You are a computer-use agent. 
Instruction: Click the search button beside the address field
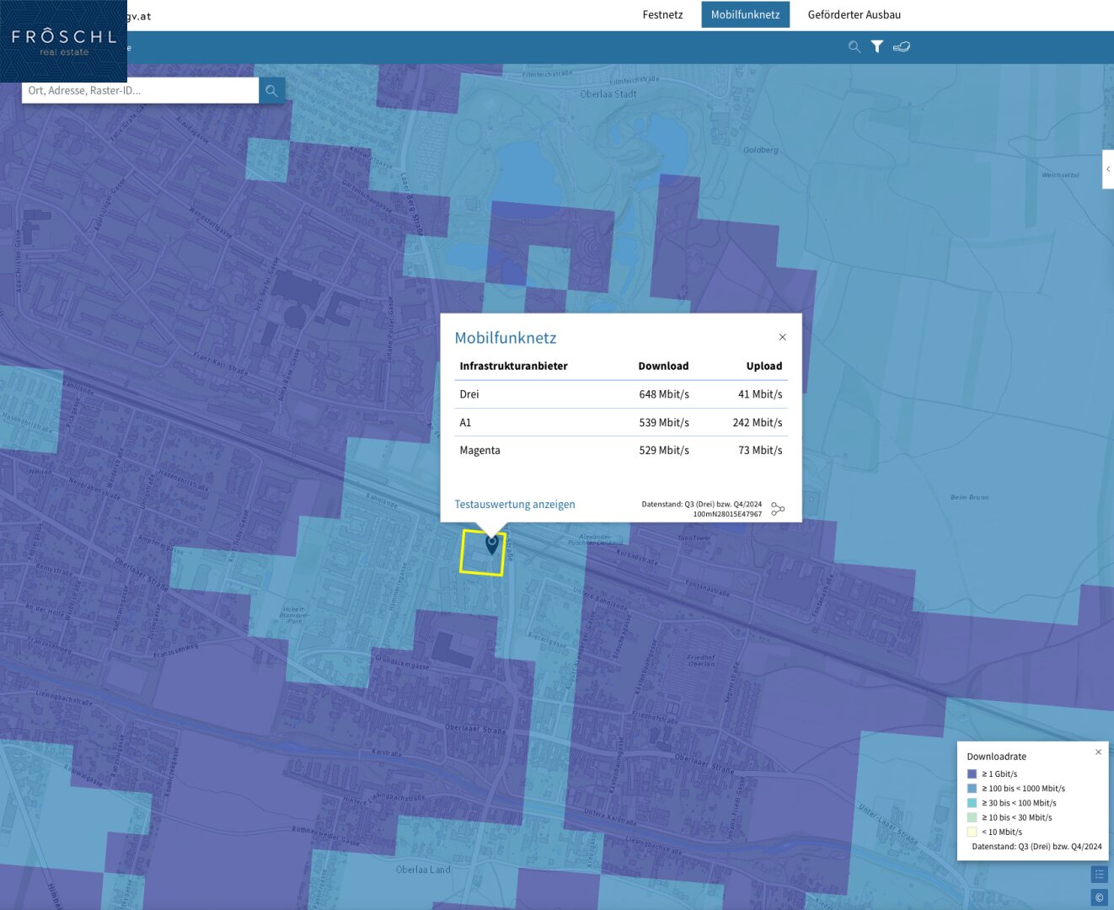271,90
